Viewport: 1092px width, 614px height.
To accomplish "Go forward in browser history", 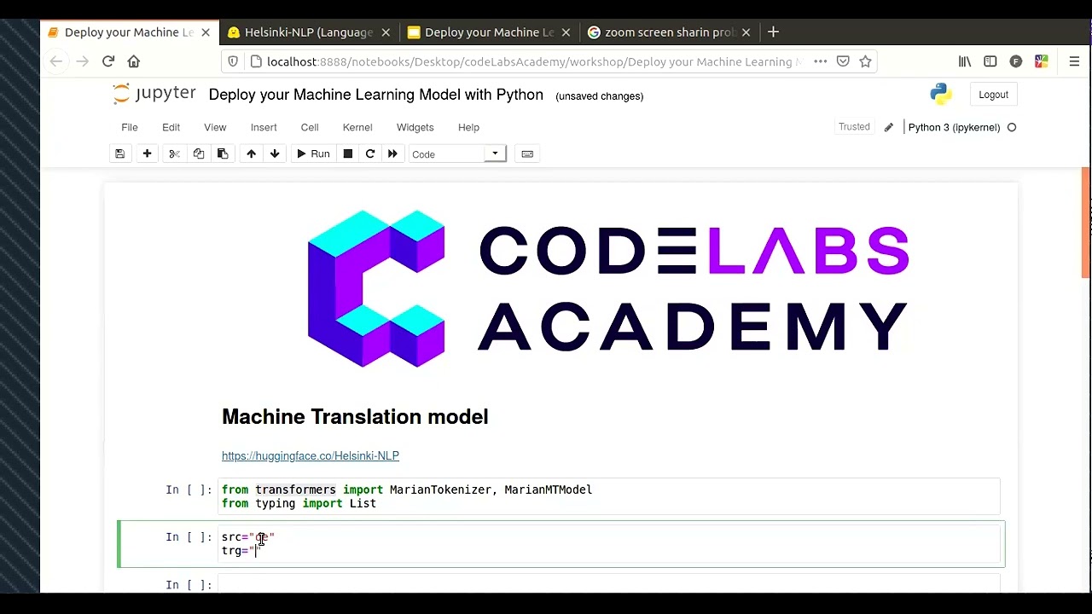I will coord(82,61).
